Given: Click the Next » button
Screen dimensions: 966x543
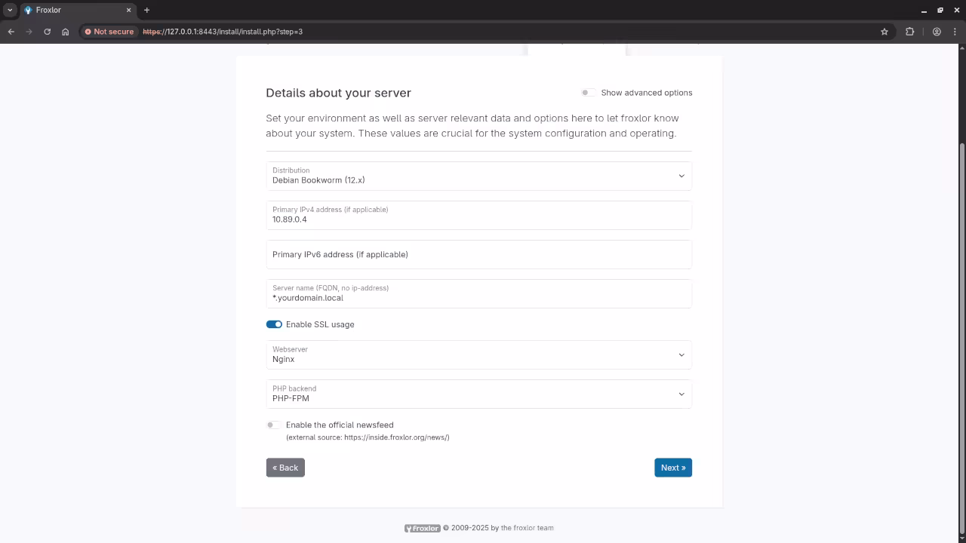Looking at the screenshot, I should point(672,468).
